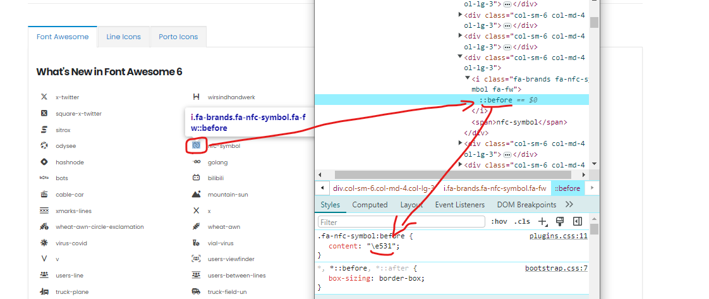The height and width of the screenshot is (299, 709).
Task: Select the ::before breadcrumb item
Action: (567, 188)
